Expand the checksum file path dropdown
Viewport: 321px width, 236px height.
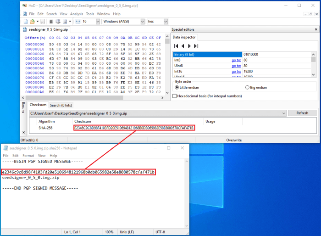click(x=284, y=113)
